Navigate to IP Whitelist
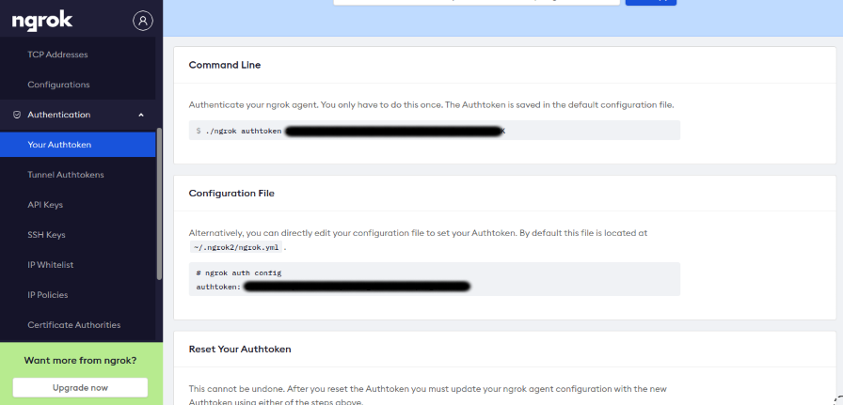 51,265
